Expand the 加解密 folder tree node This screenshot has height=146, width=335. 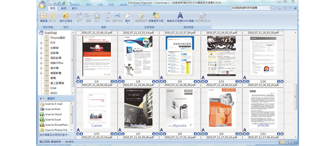click(41, 48)
